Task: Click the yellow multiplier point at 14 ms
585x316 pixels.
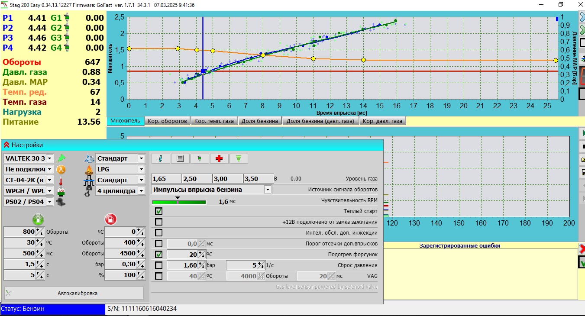Action: pyautogui.click(x=363, y=60)
